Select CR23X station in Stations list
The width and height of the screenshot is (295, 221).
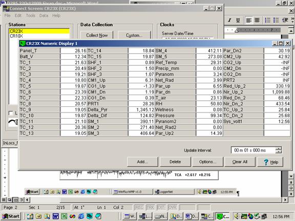(x=39, y=31)
